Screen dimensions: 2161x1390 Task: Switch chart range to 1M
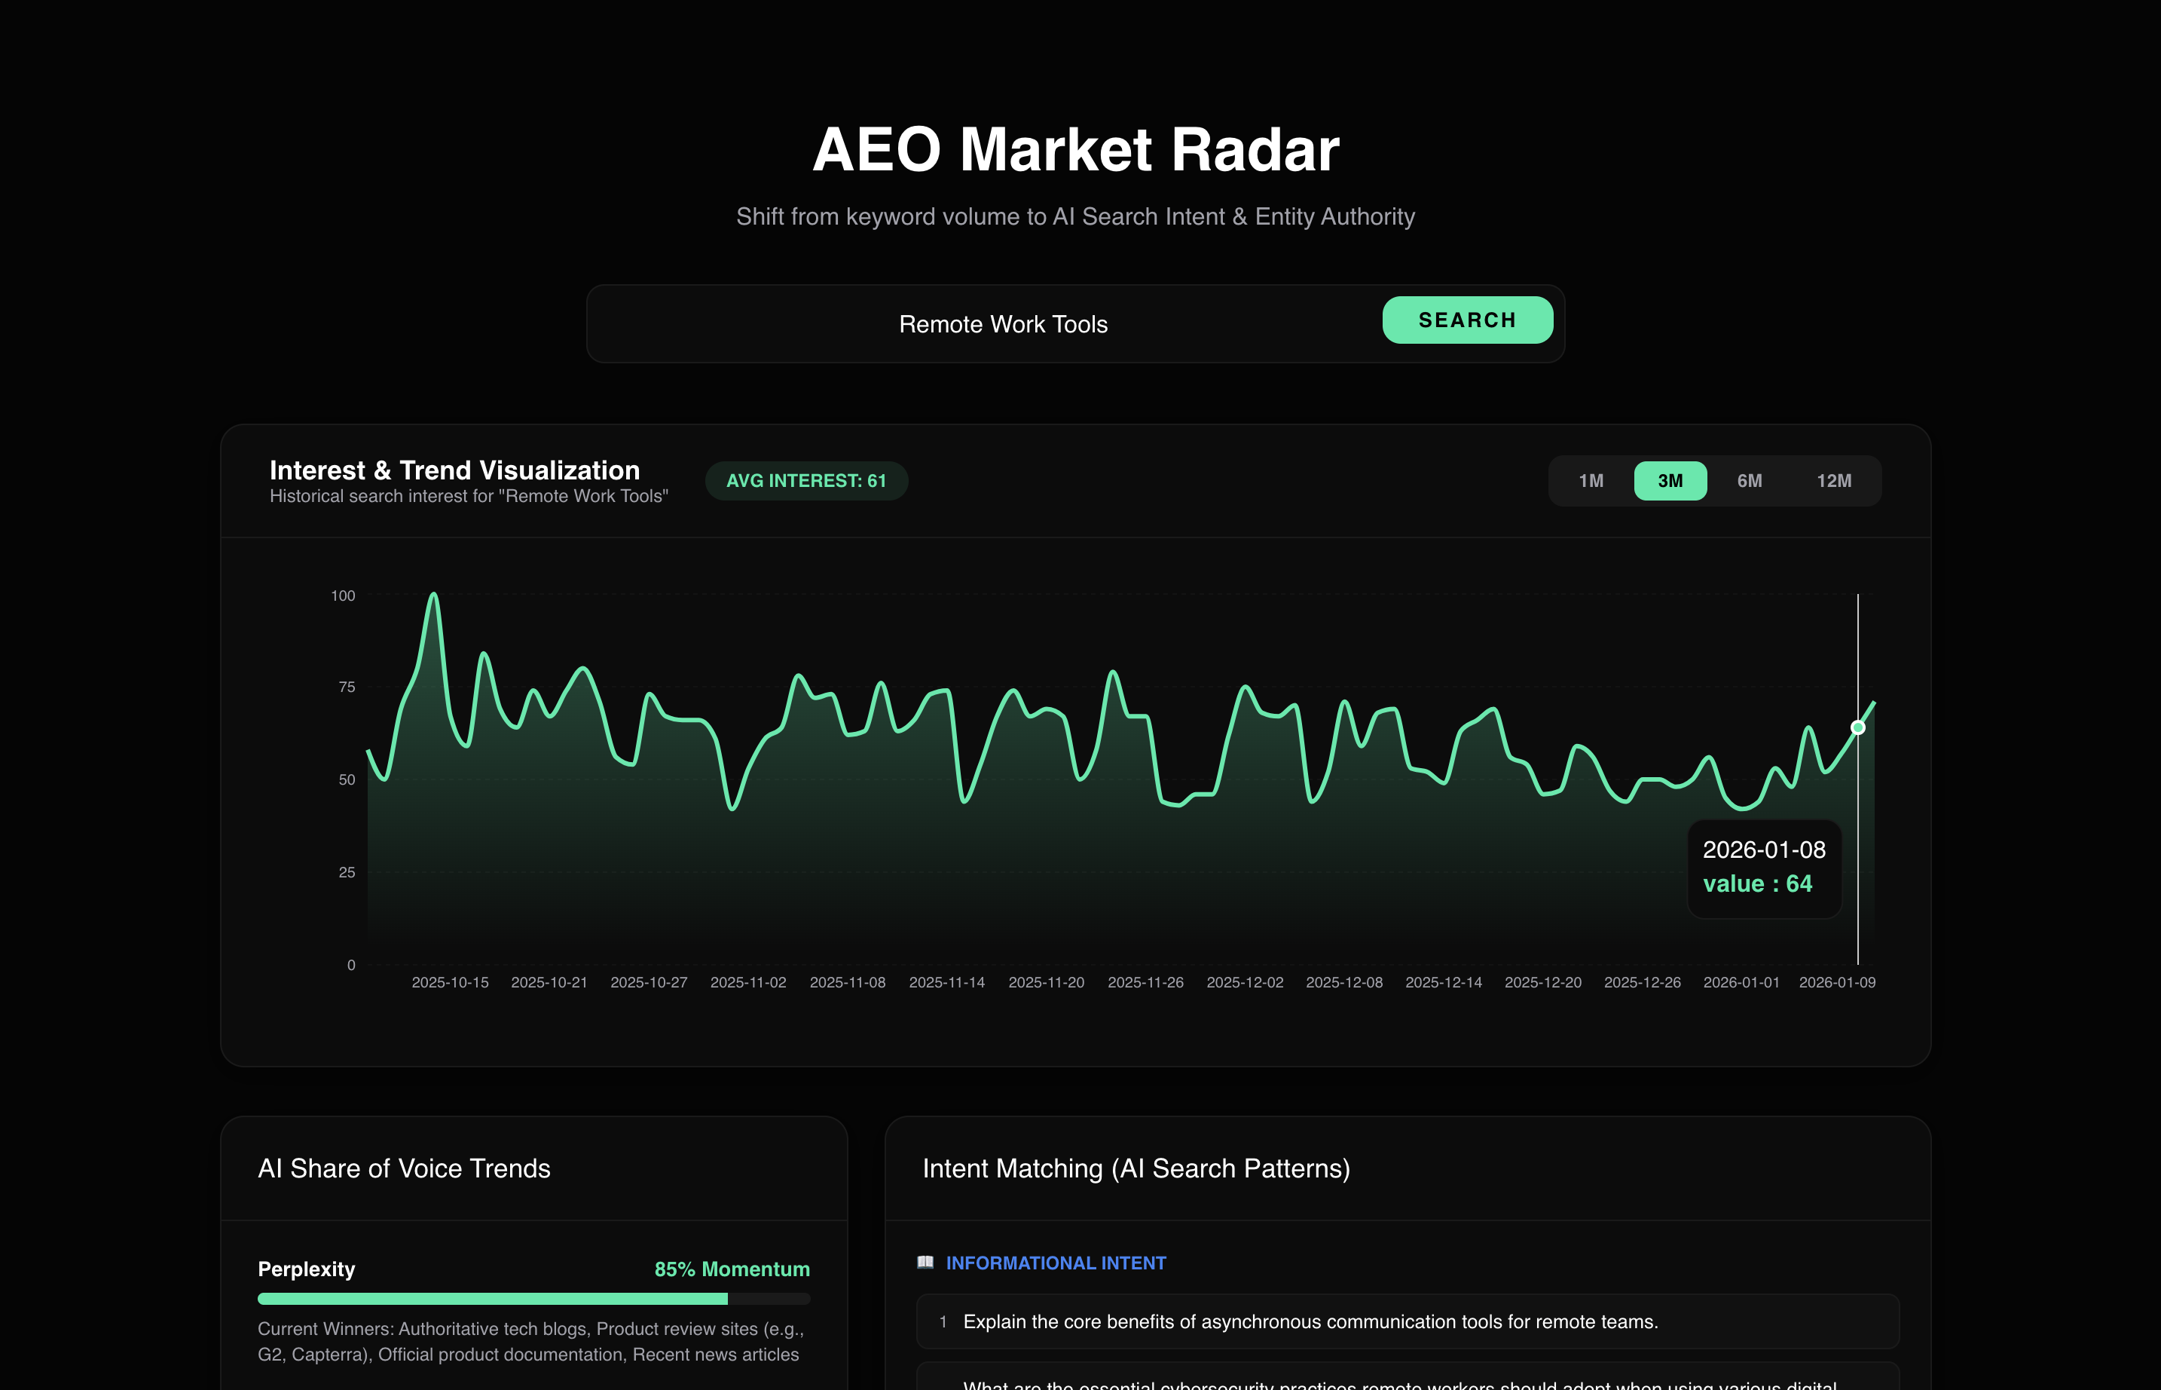[x=1591, y=481]
